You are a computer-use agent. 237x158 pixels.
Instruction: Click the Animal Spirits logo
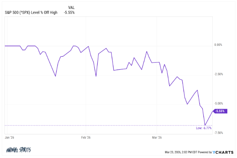coord(18,150)
